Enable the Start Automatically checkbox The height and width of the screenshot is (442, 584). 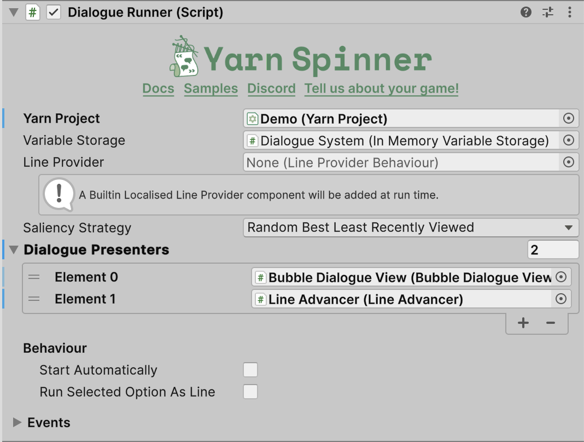click(250, 370)
